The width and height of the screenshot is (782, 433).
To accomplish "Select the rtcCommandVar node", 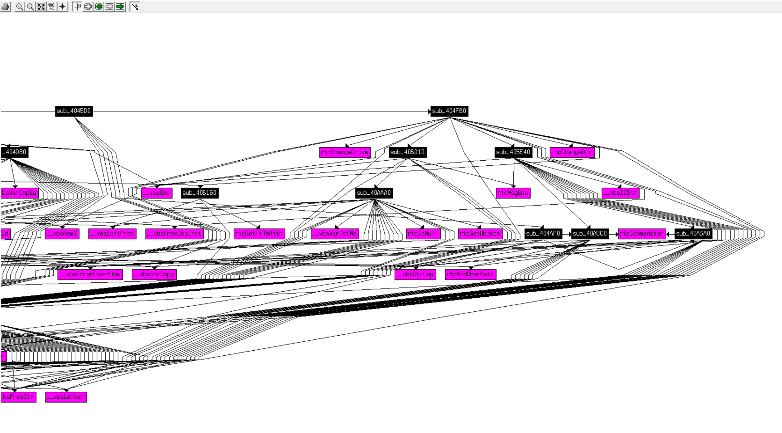I will tap(642, 234).
